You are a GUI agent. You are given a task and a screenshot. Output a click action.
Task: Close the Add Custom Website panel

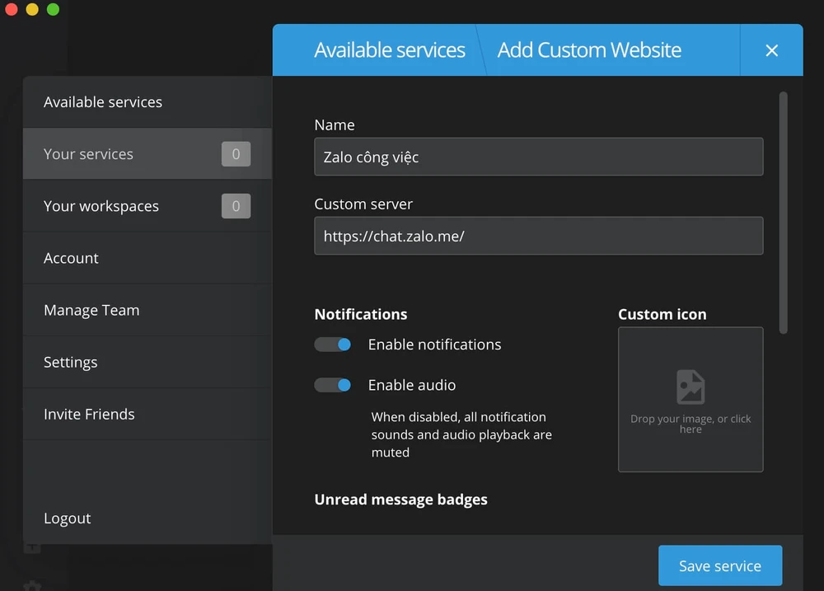(771, 50)
